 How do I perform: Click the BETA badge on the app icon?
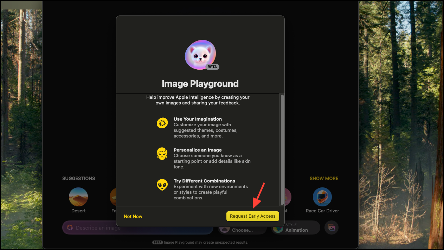click(212, 67)
